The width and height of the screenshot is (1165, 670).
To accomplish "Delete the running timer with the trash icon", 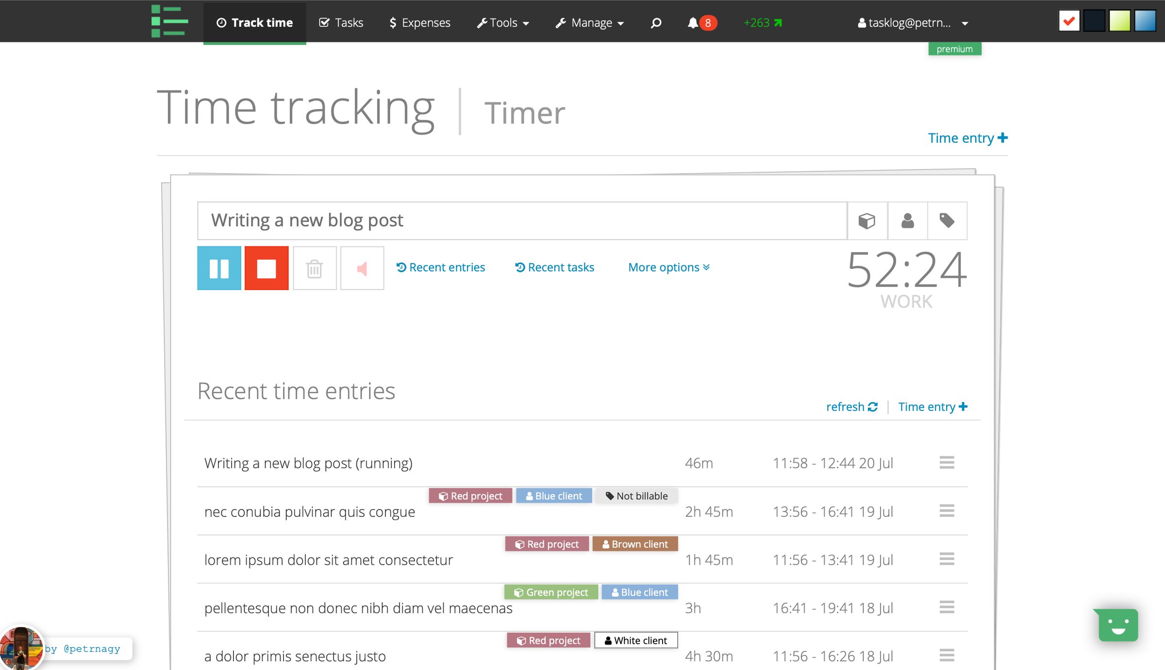I will 314,268.
